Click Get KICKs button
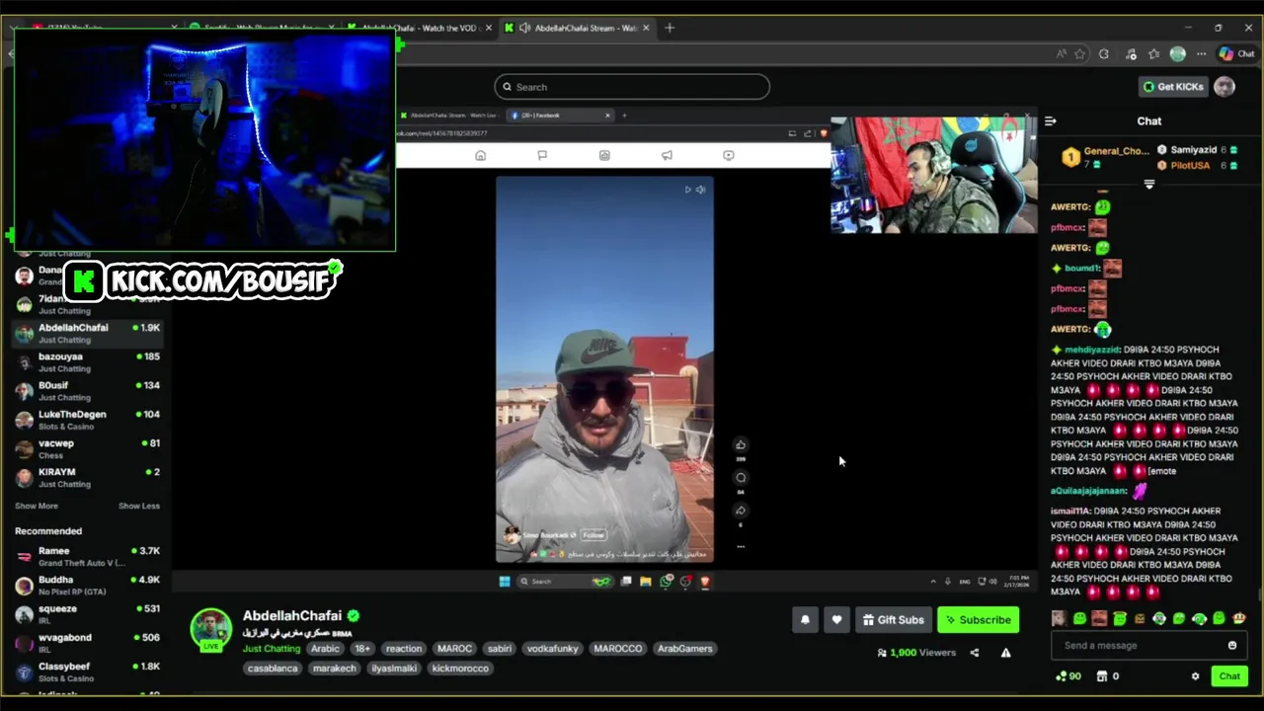 click(x=1173, y=87)
